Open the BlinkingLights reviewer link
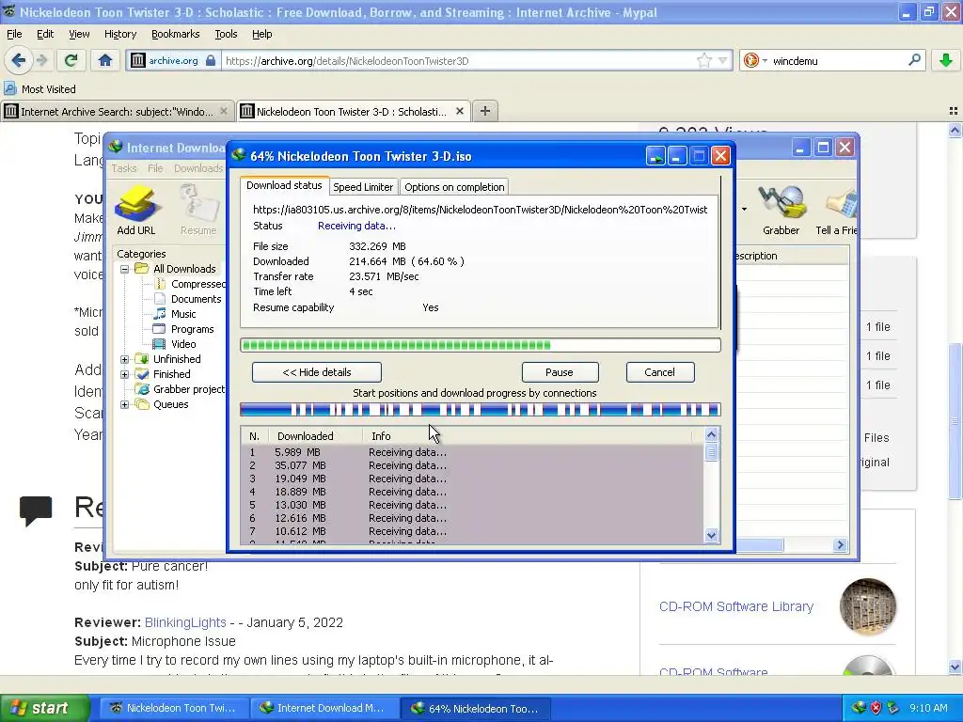The height and width of the screenshot is (722, 963). click(185, 622)
